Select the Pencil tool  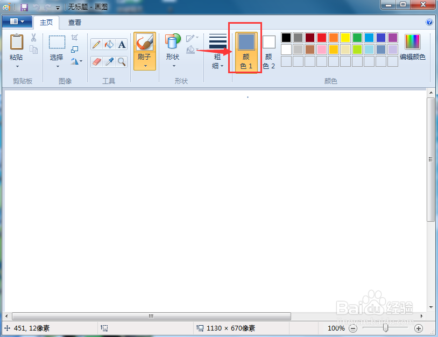tap(97, 45)
